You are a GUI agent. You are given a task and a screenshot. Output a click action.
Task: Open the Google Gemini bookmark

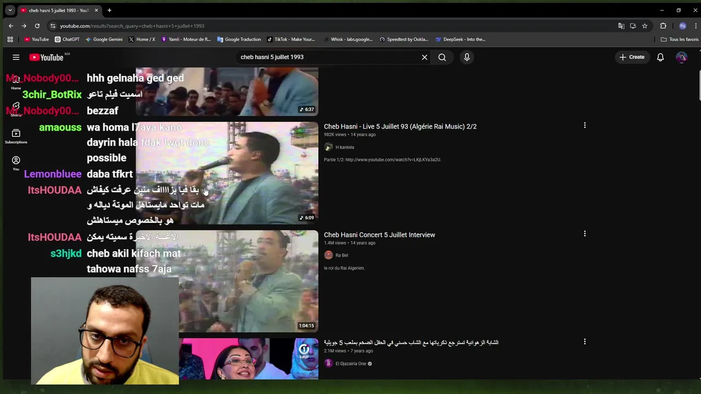coord(104,39)
